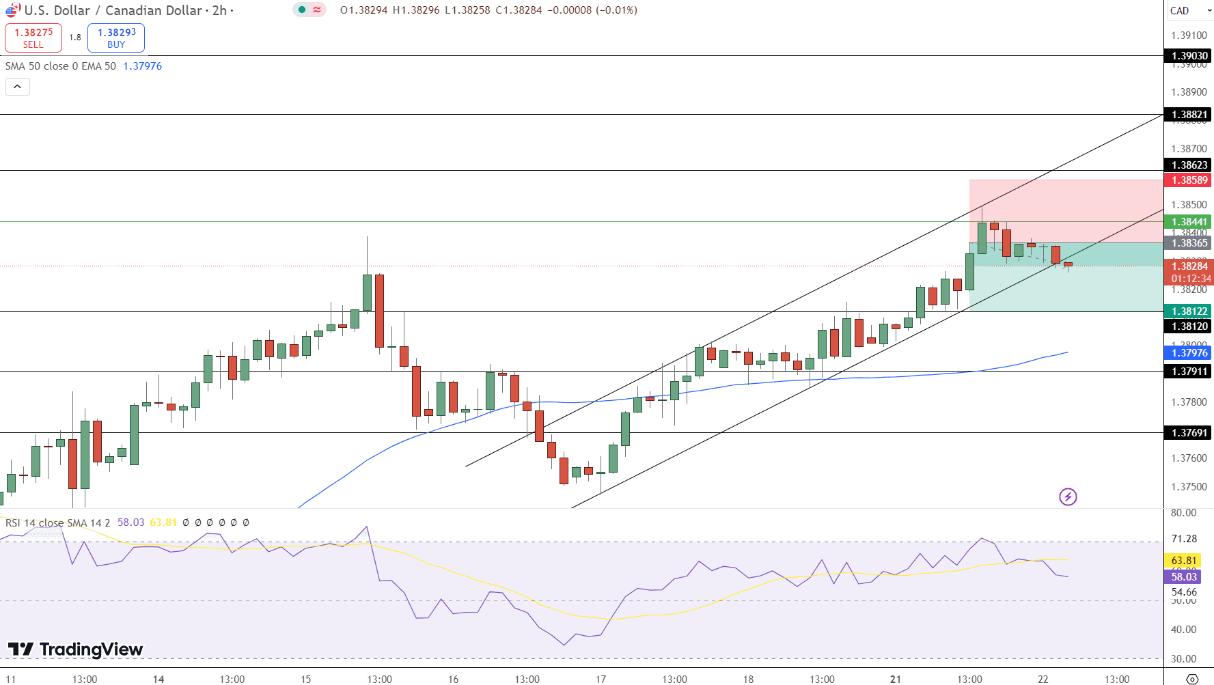Click the blue 1.37976 EMA price label
This screenshot has width=1214, height=685.
[x=1189, y=353]
